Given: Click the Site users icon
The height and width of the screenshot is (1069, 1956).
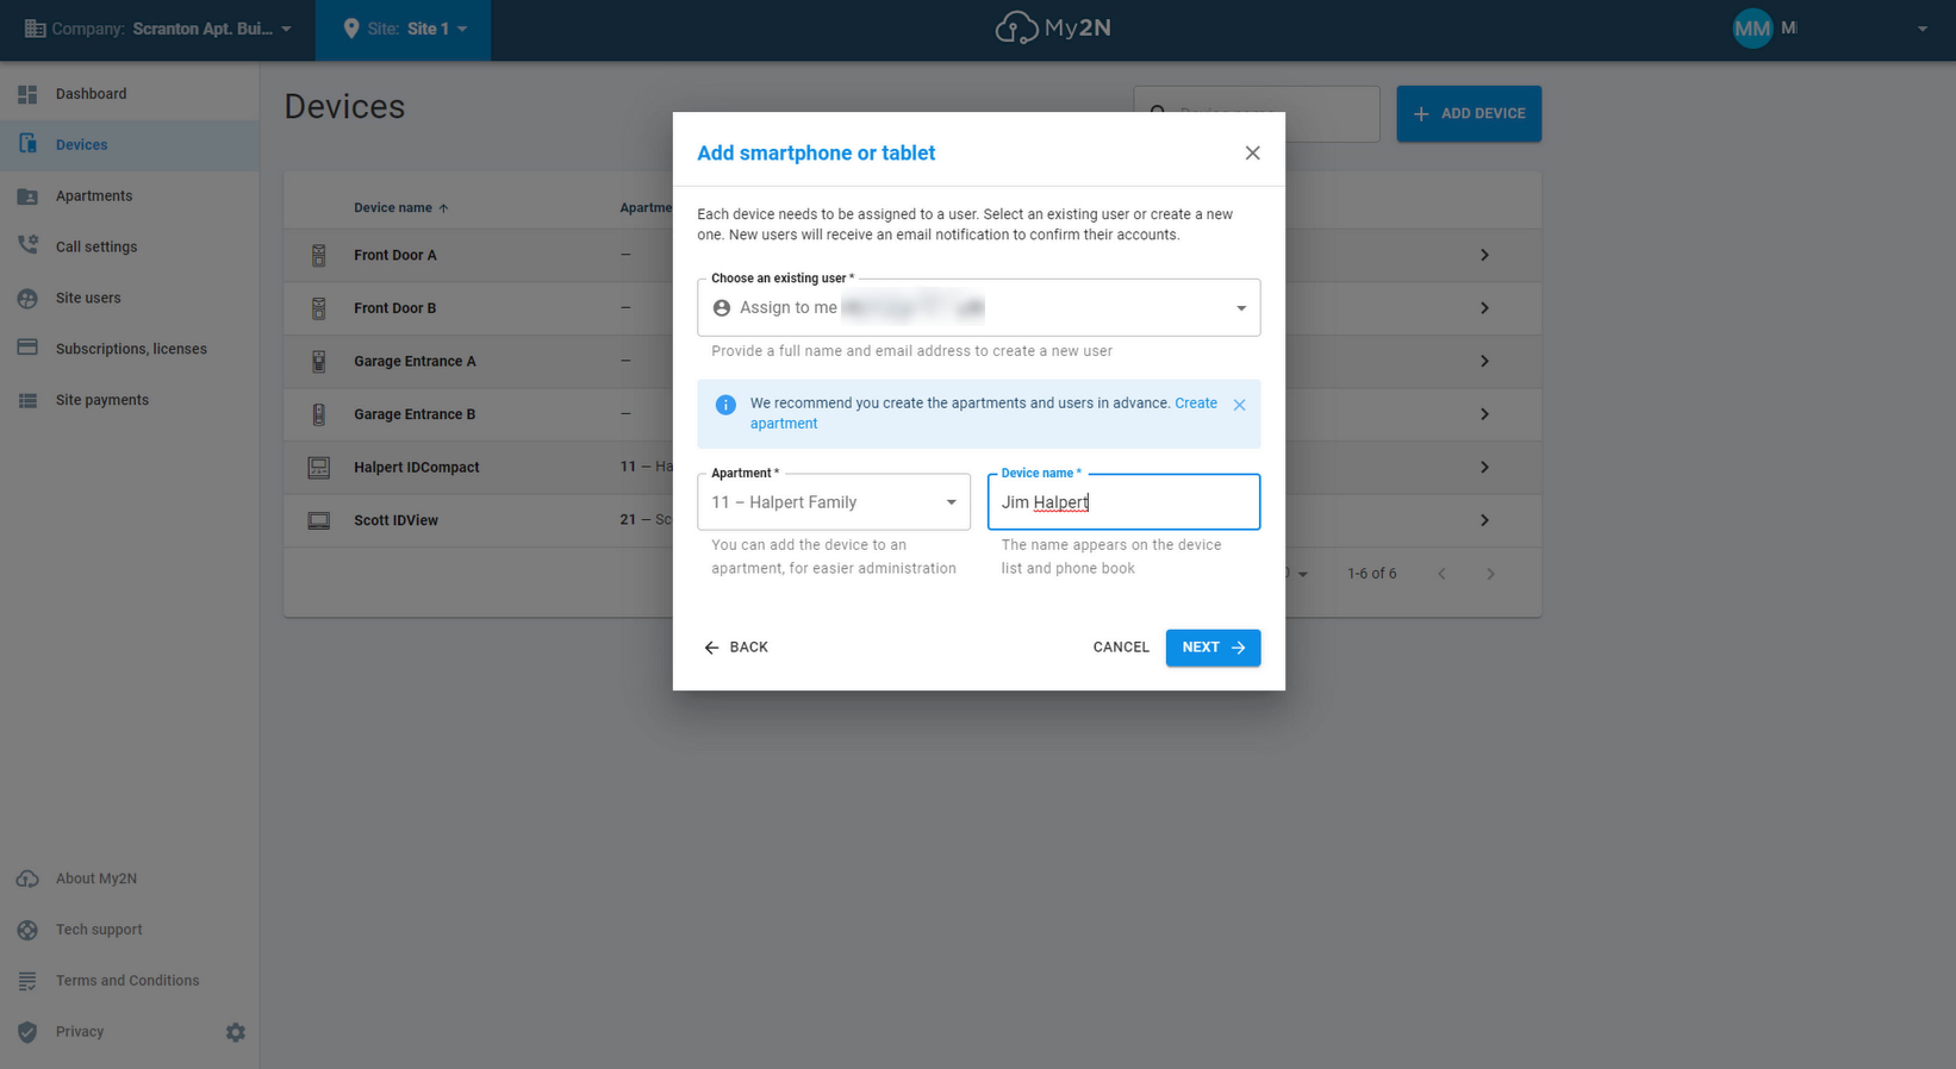Looking at the screenshot, I should click(x=27, y=298).
